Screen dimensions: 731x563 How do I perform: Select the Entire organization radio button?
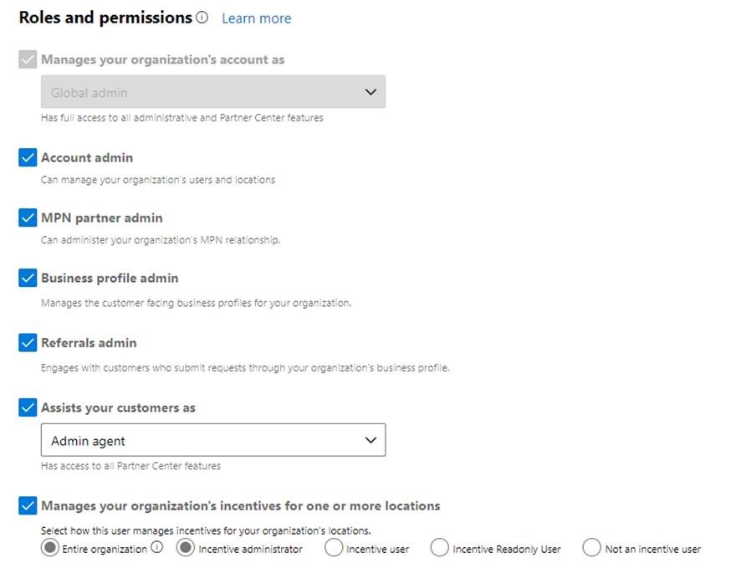pyautogui.click(x=50, y=548)
